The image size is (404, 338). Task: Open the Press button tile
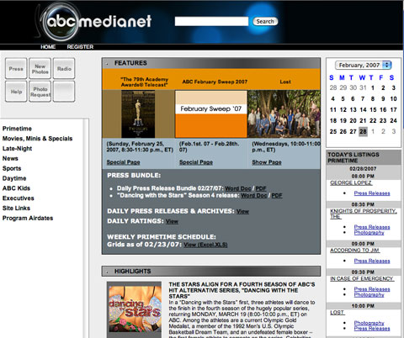point(16,68)
